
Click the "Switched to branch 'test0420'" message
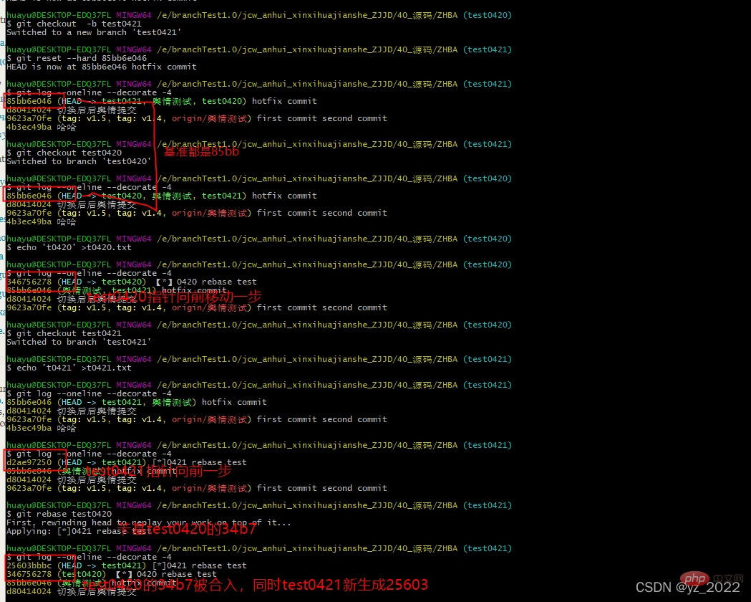click(79, 161)
